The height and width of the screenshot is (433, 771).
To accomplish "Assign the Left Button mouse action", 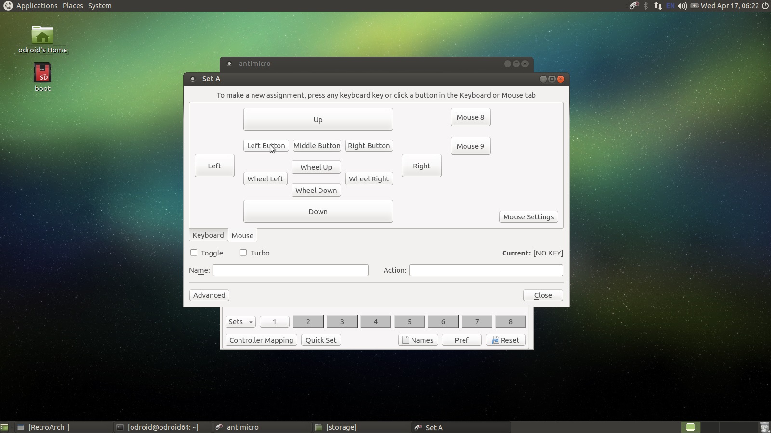I will [266, 146].
